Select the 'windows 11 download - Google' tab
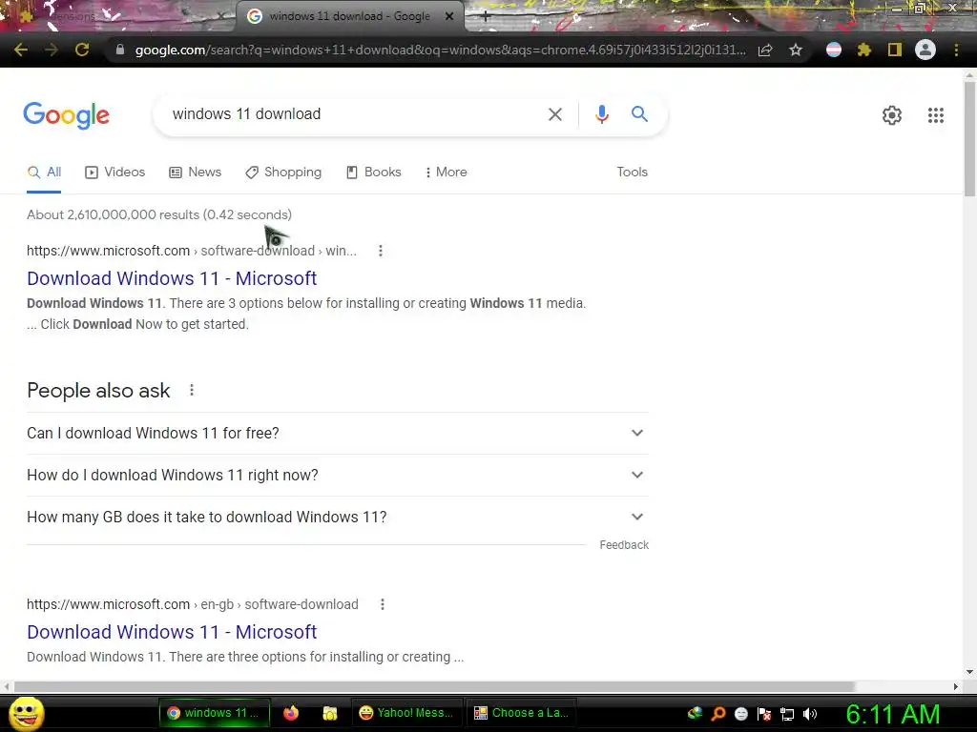Image resolution: width=977 pixels, height=732 pixels. point(349,17)
